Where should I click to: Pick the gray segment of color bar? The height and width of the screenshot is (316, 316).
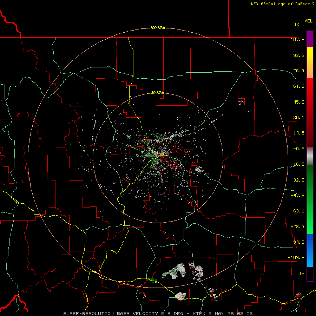(x=310, y=156)
